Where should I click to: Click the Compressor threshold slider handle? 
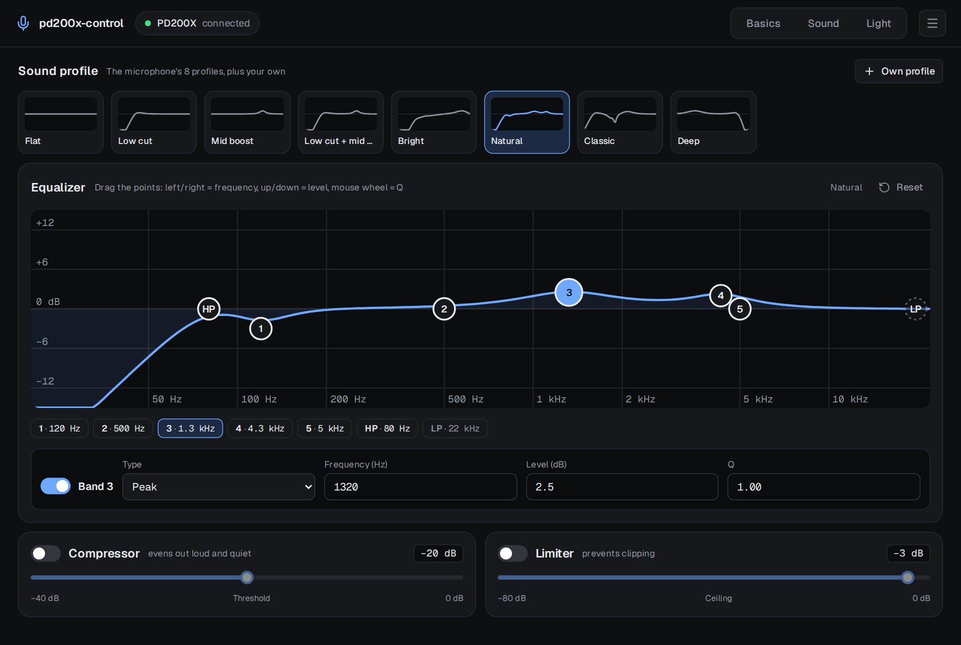coord(247,577)
